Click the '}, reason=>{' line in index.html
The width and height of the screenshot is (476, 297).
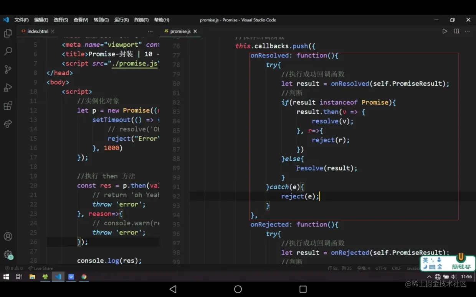click(x=100, y=214)
